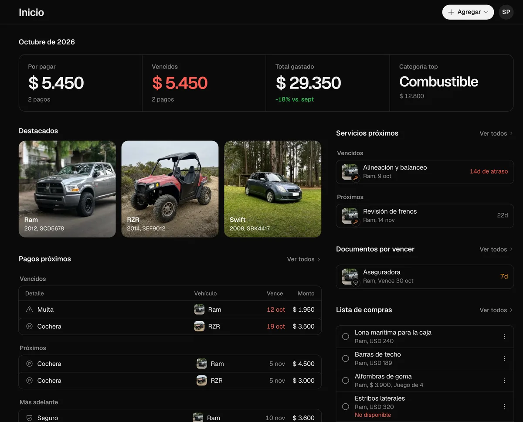The height and width of the screenshot is (422, 523).
Task: Click the 12 oct due date
Action: [276, 310]
